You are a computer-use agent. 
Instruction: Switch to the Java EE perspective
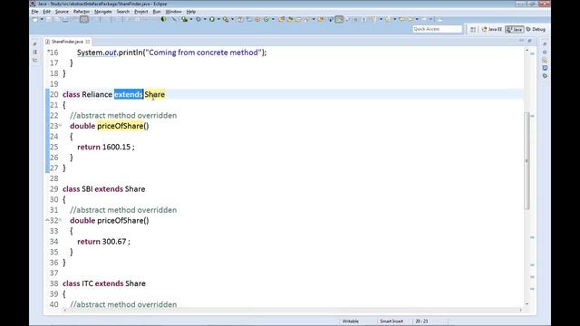(x=491, y=29)
